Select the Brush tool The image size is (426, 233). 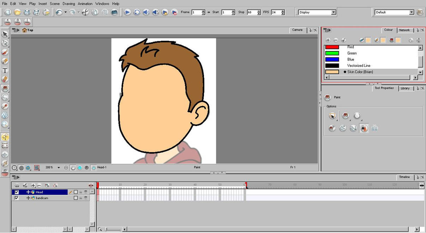click(5, 52)
